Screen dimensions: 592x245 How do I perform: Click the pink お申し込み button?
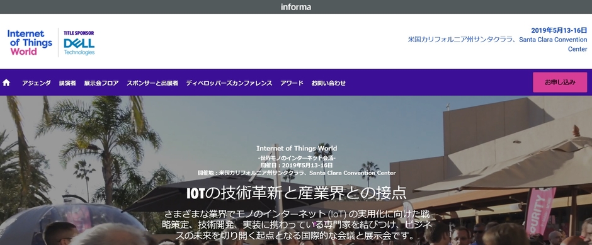pos(560,83)
